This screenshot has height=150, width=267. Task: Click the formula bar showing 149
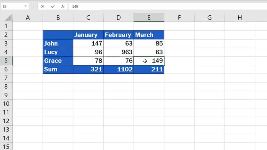[104, 6]
